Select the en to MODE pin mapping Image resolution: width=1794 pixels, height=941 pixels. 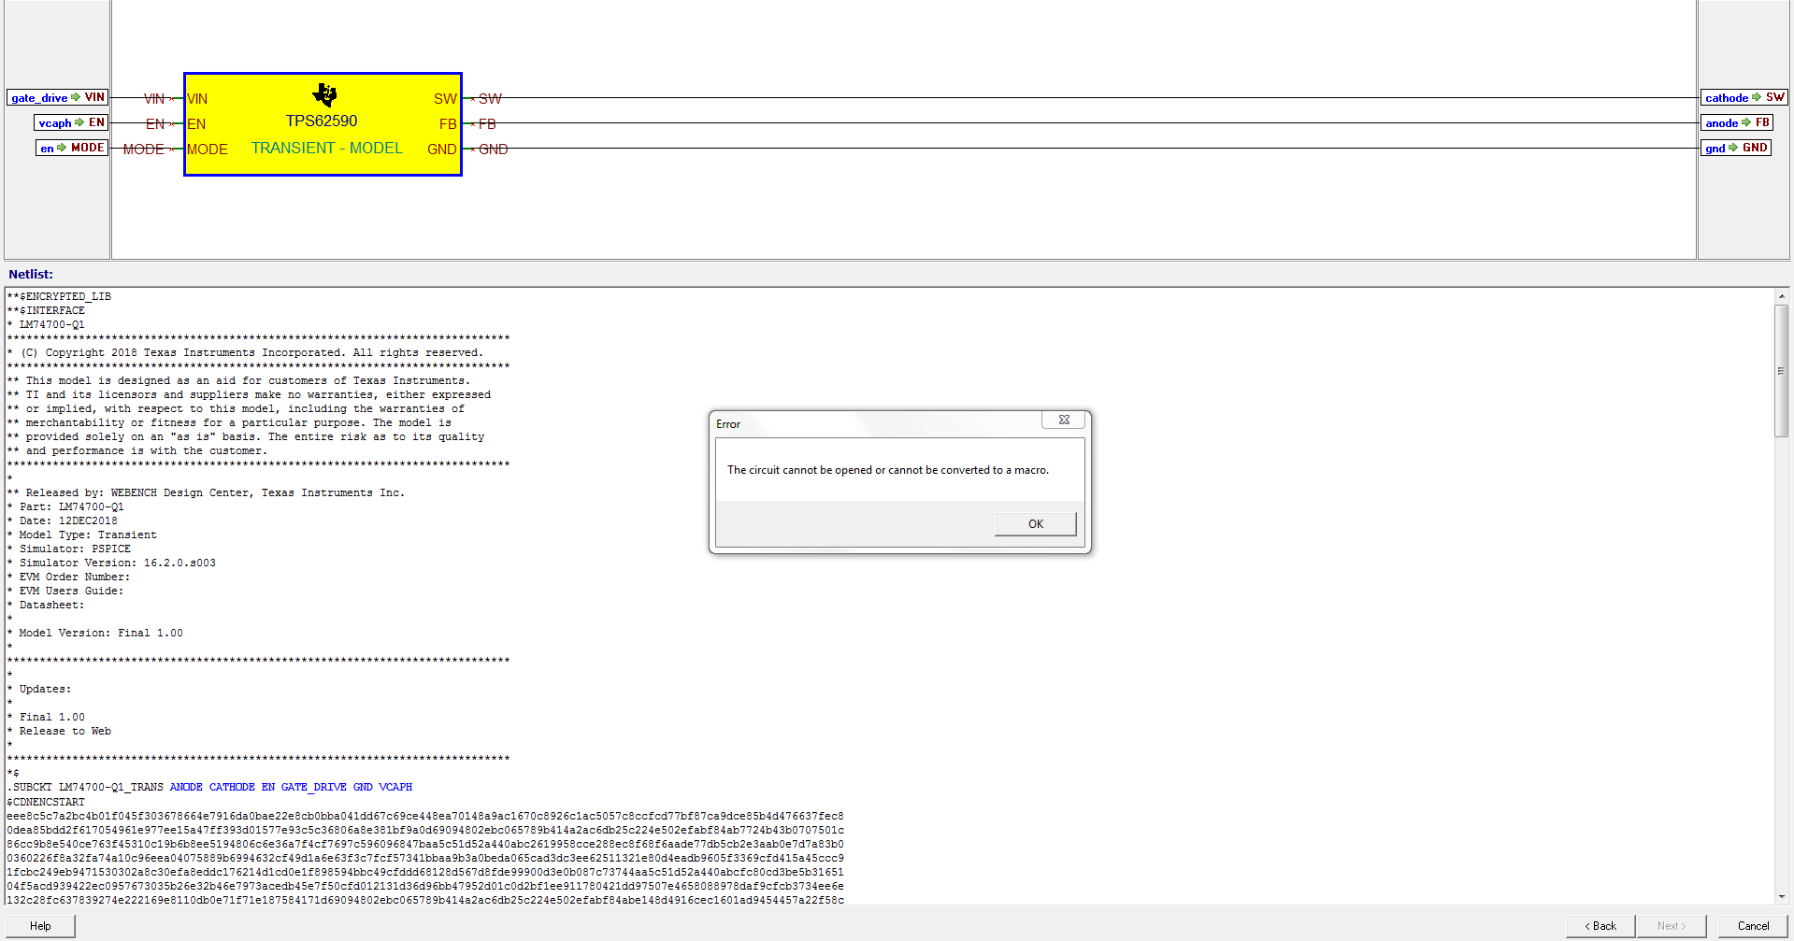(x=72, y=148)
